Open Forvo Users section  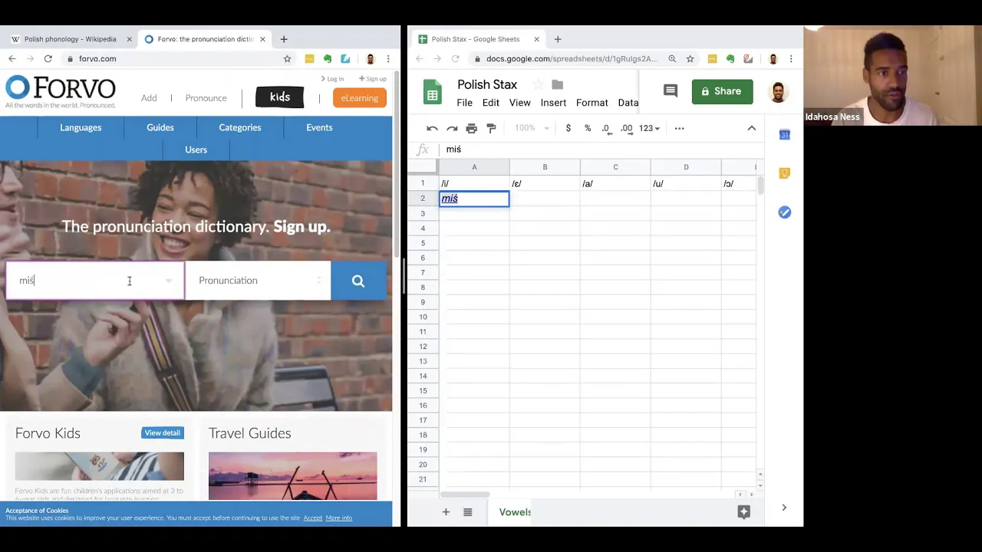[x=196, y=149]
